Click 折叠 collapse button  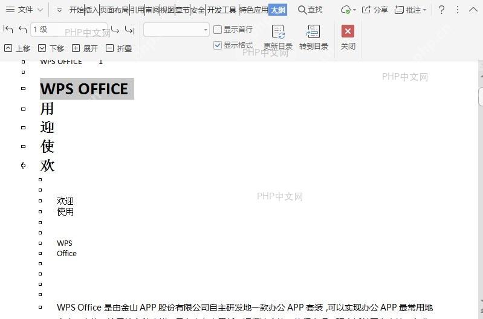(x=118, y=48)
